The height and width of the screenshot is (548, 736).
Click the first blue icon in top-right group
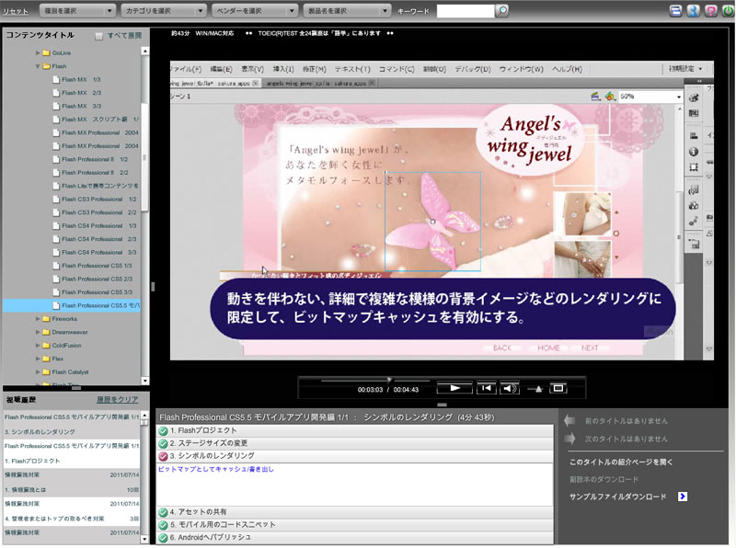pos(674,11)
